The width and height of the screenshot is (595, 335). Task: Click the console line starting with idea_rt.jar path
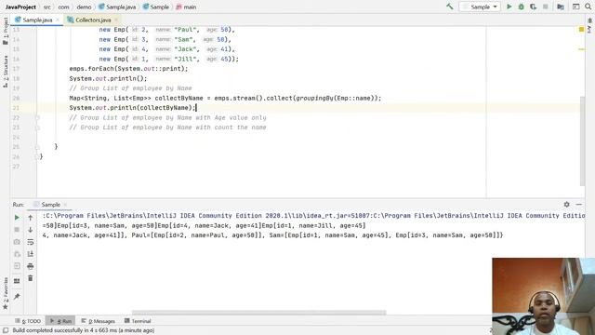[313, 215]
